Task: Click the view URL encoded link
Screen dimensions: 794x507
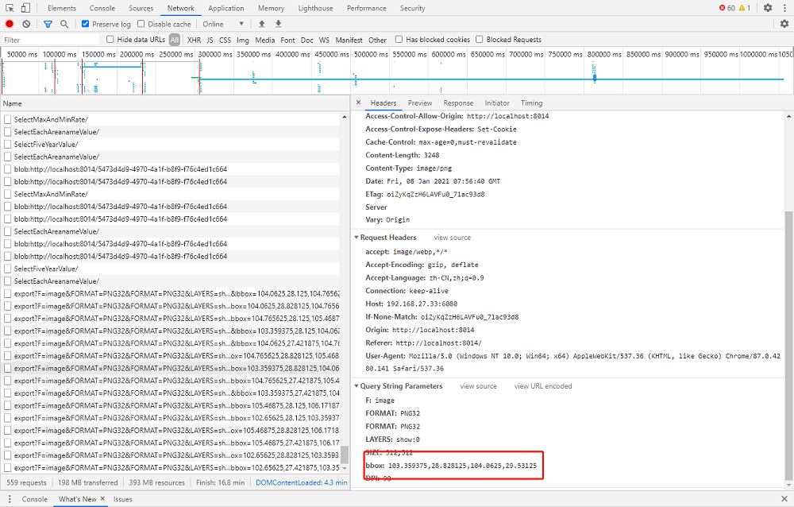Action: coord(543,386)
